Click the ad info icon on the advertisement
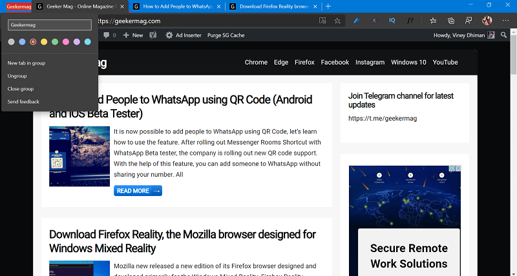 452,168
